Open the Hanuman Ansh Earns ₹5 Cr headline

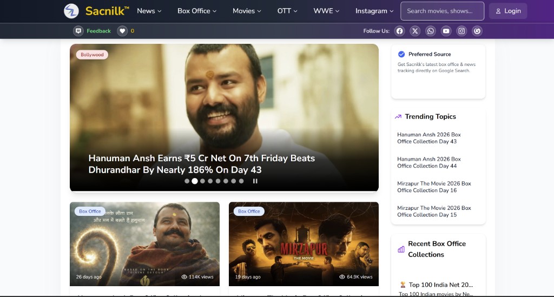pyautogui.click(x=201, y=164)
